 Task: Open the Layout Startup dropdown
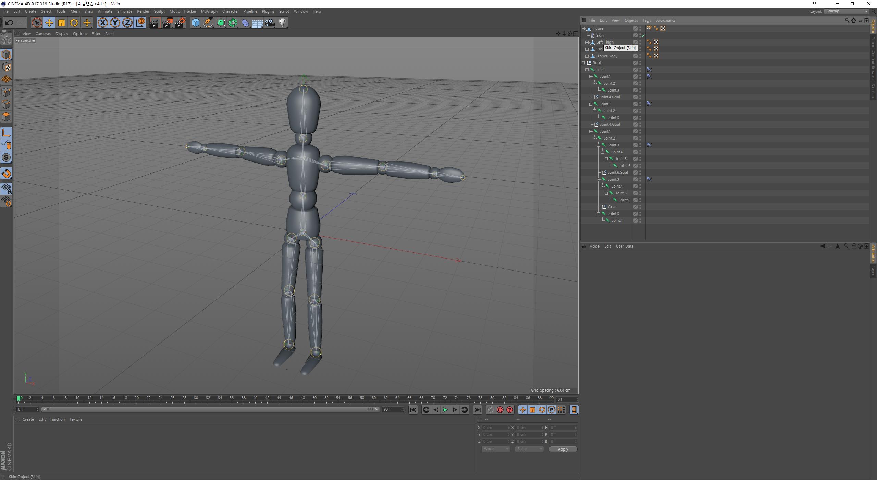point(846,11)
